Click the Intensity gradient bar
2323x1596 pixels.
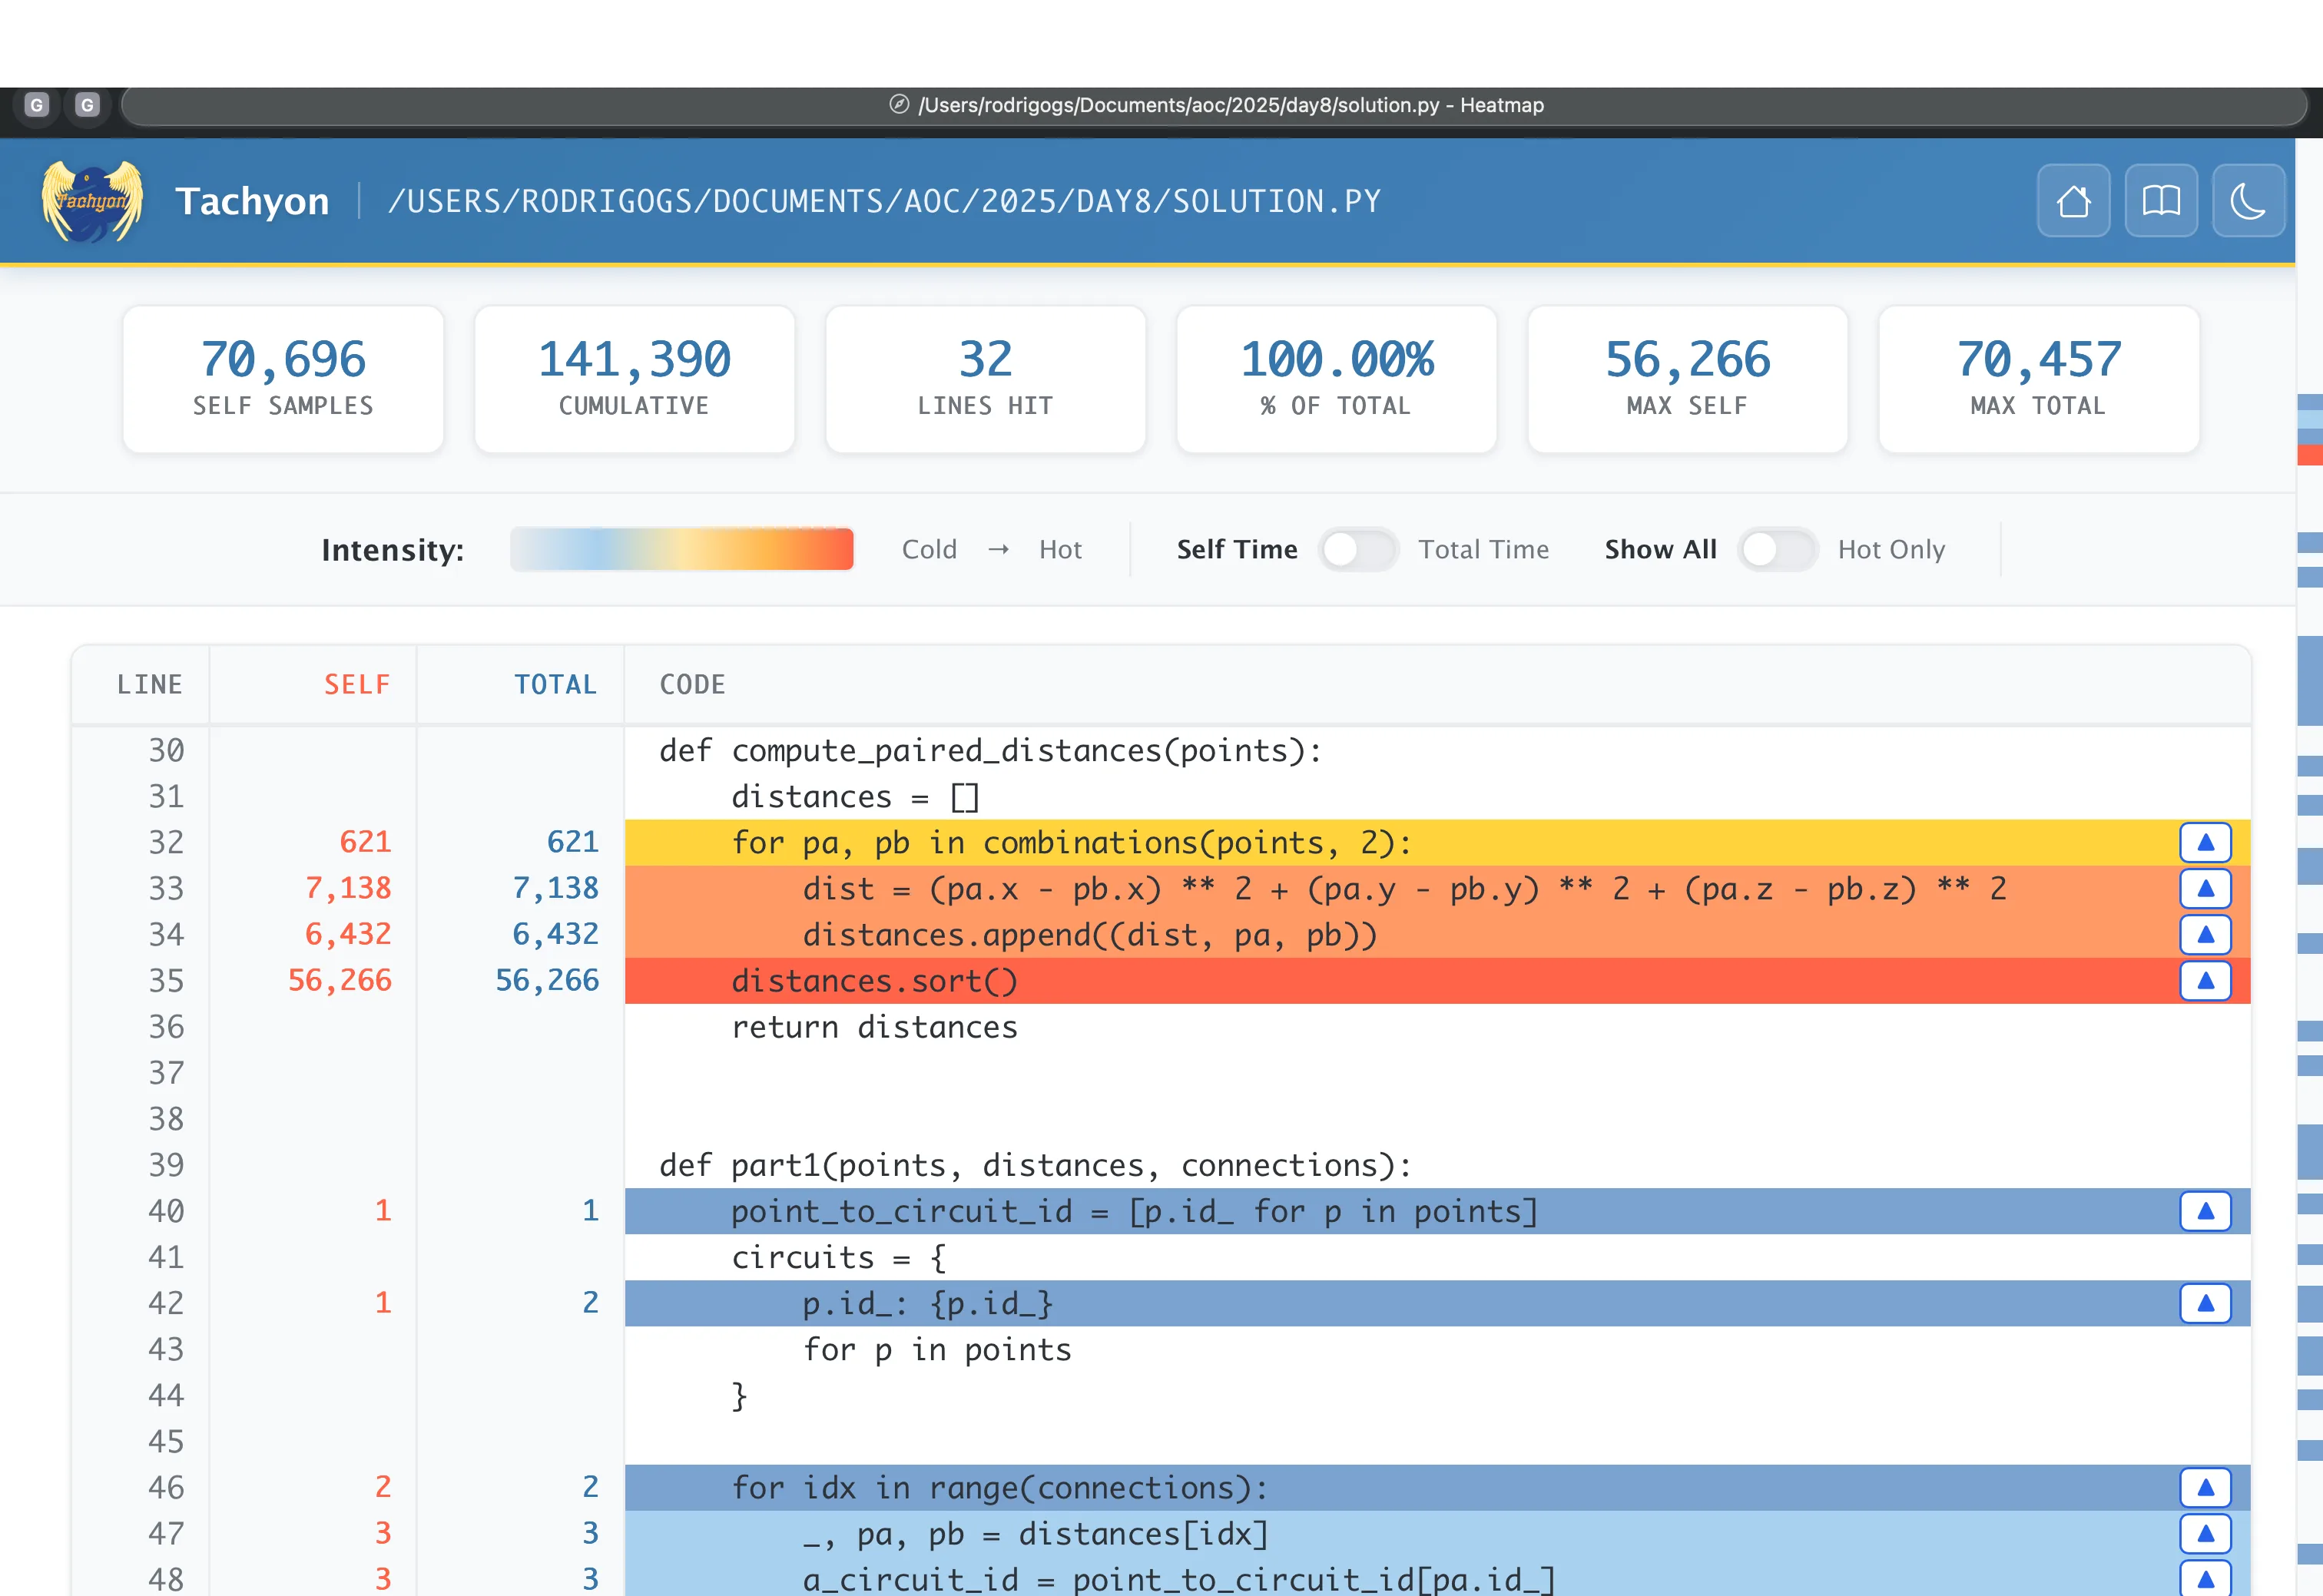(x=682, y=549)
